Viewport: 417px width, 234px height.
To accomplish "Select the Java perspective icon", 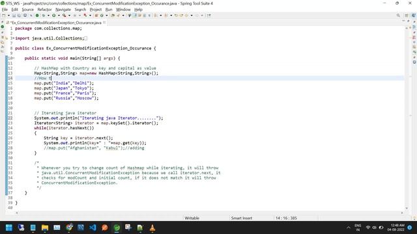I will tap(414, 16).
